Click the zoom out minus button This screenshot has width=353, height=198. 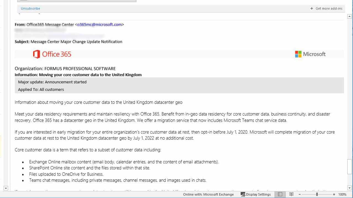300,194
